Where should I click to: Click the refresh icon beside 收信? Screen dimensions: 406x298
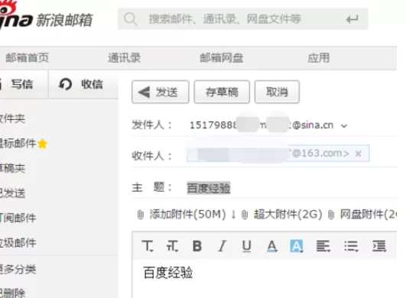(x=65, y=84)
